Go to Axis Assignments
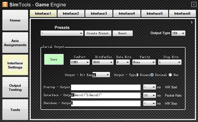The image size is (198, 122). (x=15, y=43)
